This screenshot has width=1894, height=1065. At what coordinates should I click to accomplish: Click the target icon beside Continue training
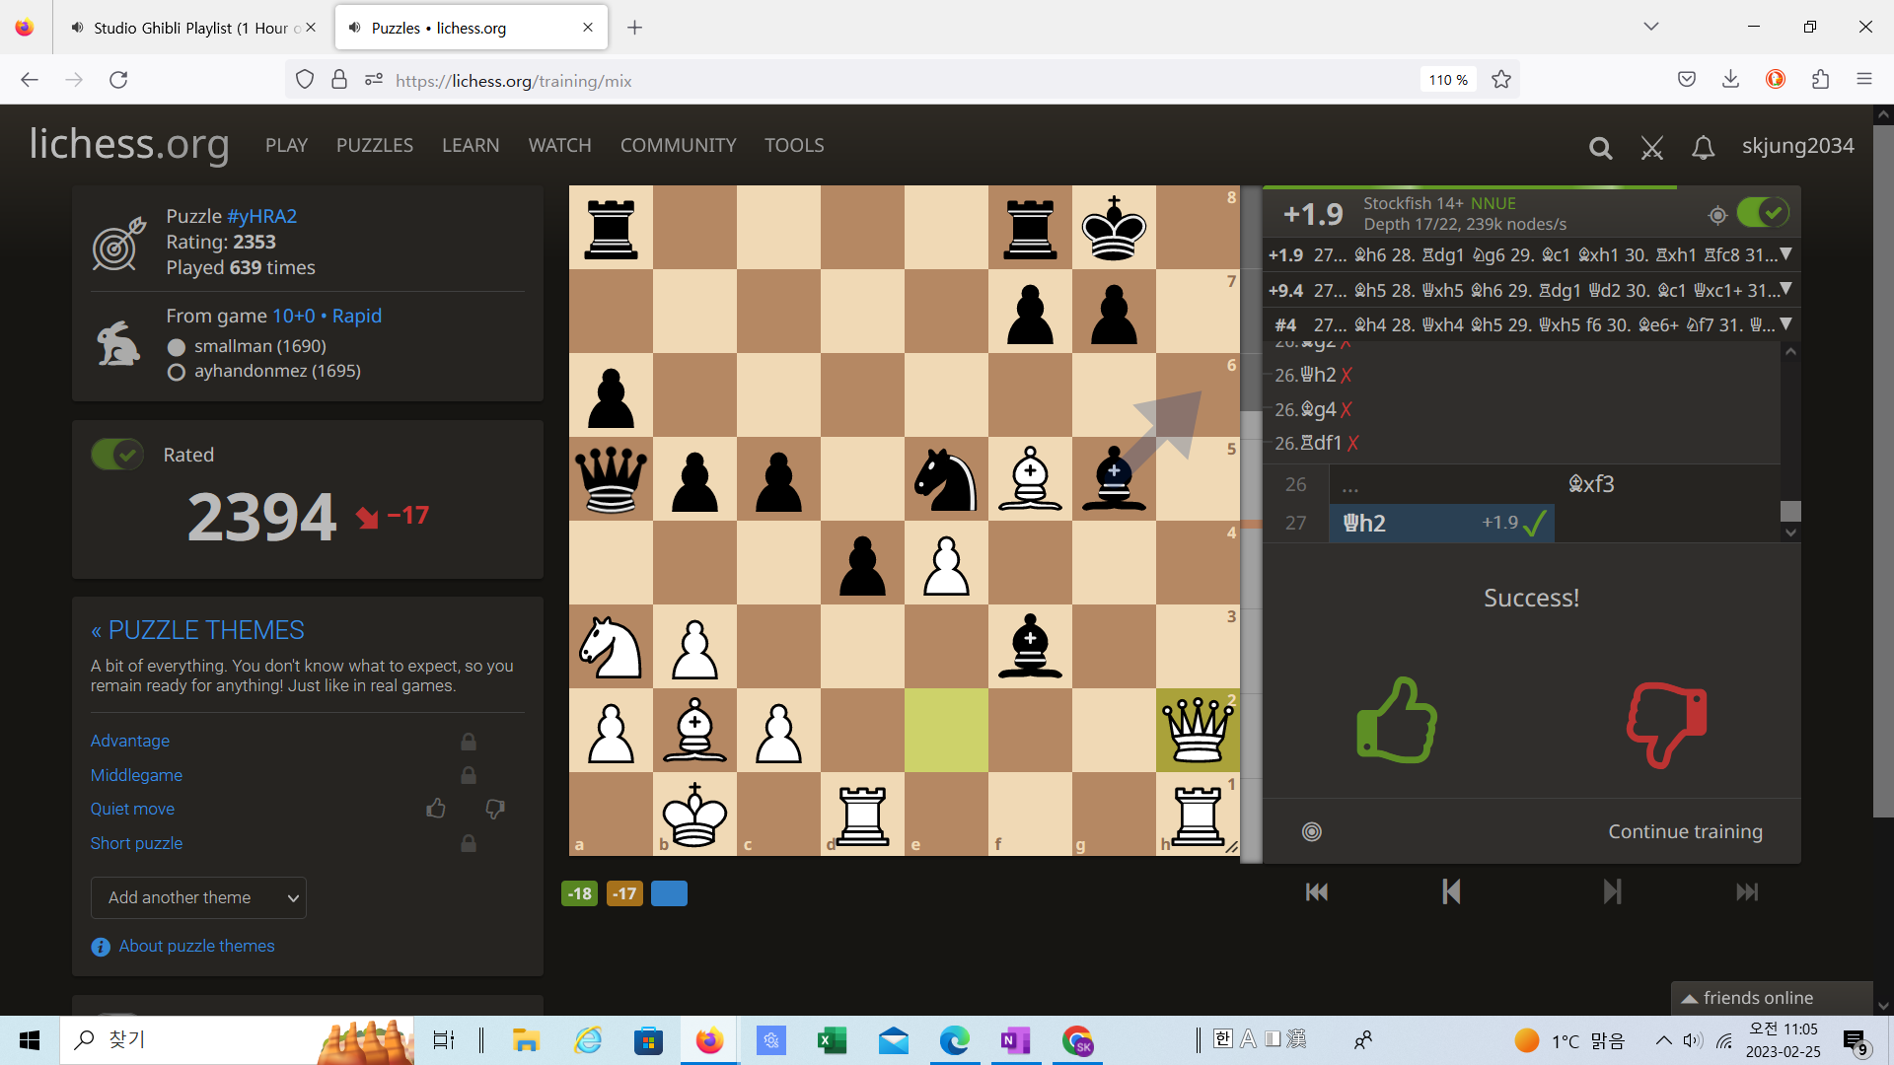(1312, 831)
